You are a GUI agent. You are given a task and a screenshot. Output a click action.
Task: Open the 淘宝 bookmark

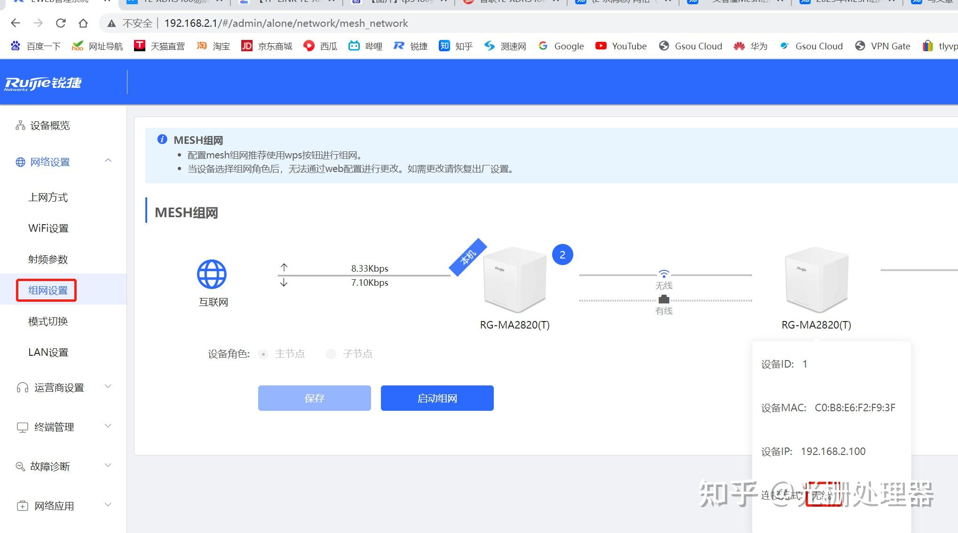point(214,46)
